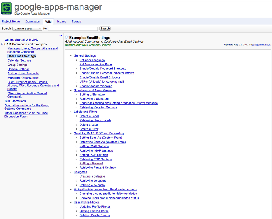Jump to General Settings section
The height and width of the screenshot is (219, 272).
pyautogui.click(x=85, y=55)
